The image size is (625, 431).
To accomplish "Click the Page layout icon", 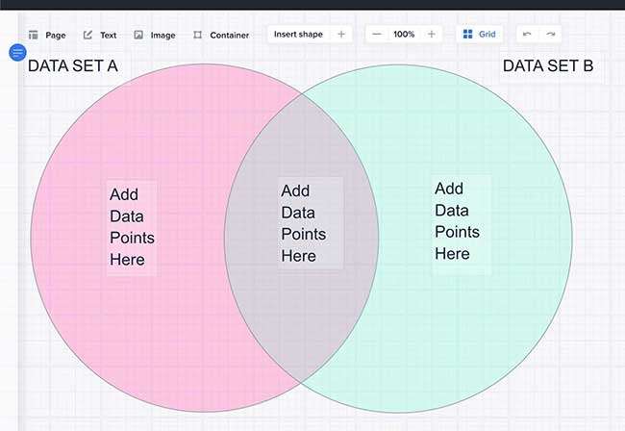I will click(x=33, y=35).
